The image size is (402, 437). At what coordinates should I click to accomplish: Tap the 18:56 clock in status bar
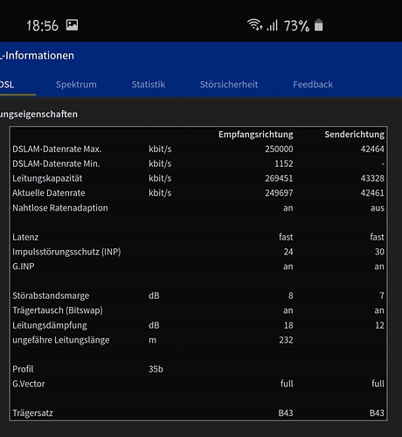click(x=43, y=25)
